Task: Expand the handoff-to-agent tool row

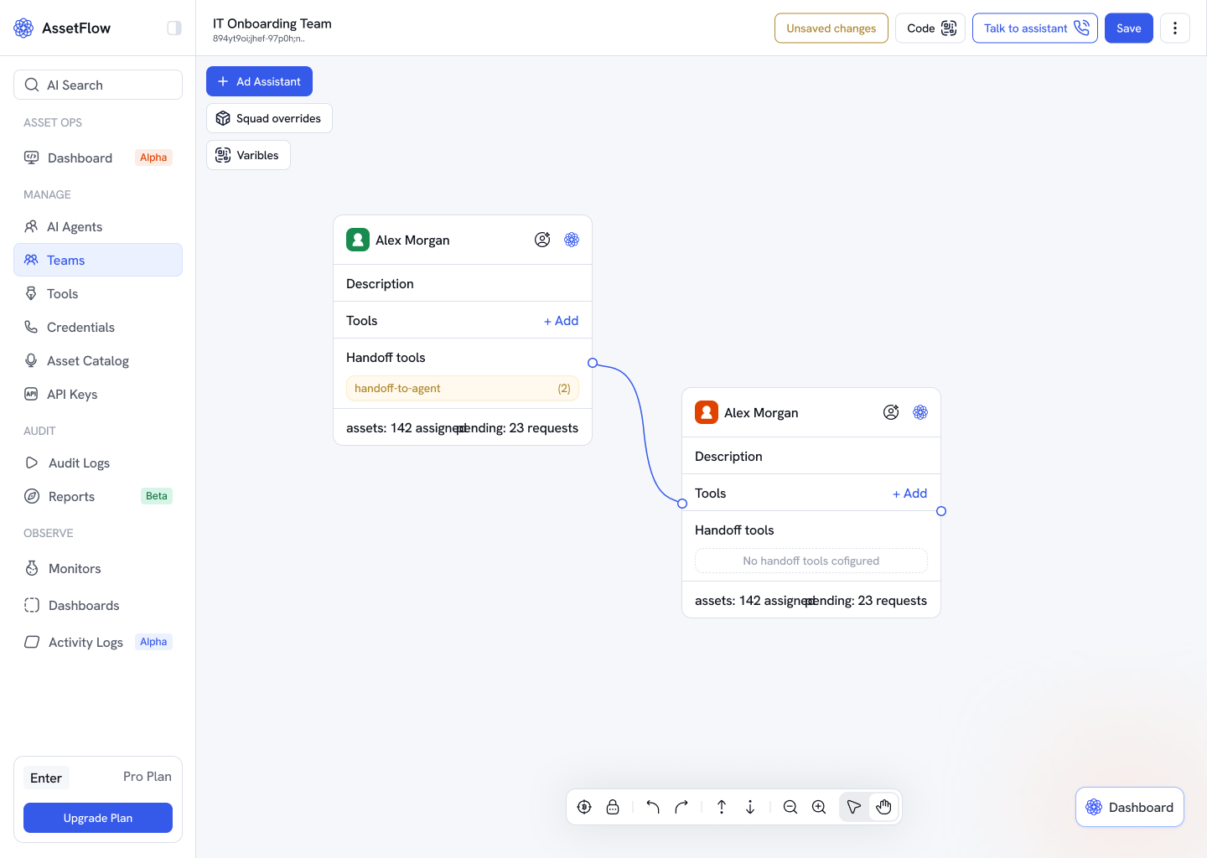Action: point(463,388)
